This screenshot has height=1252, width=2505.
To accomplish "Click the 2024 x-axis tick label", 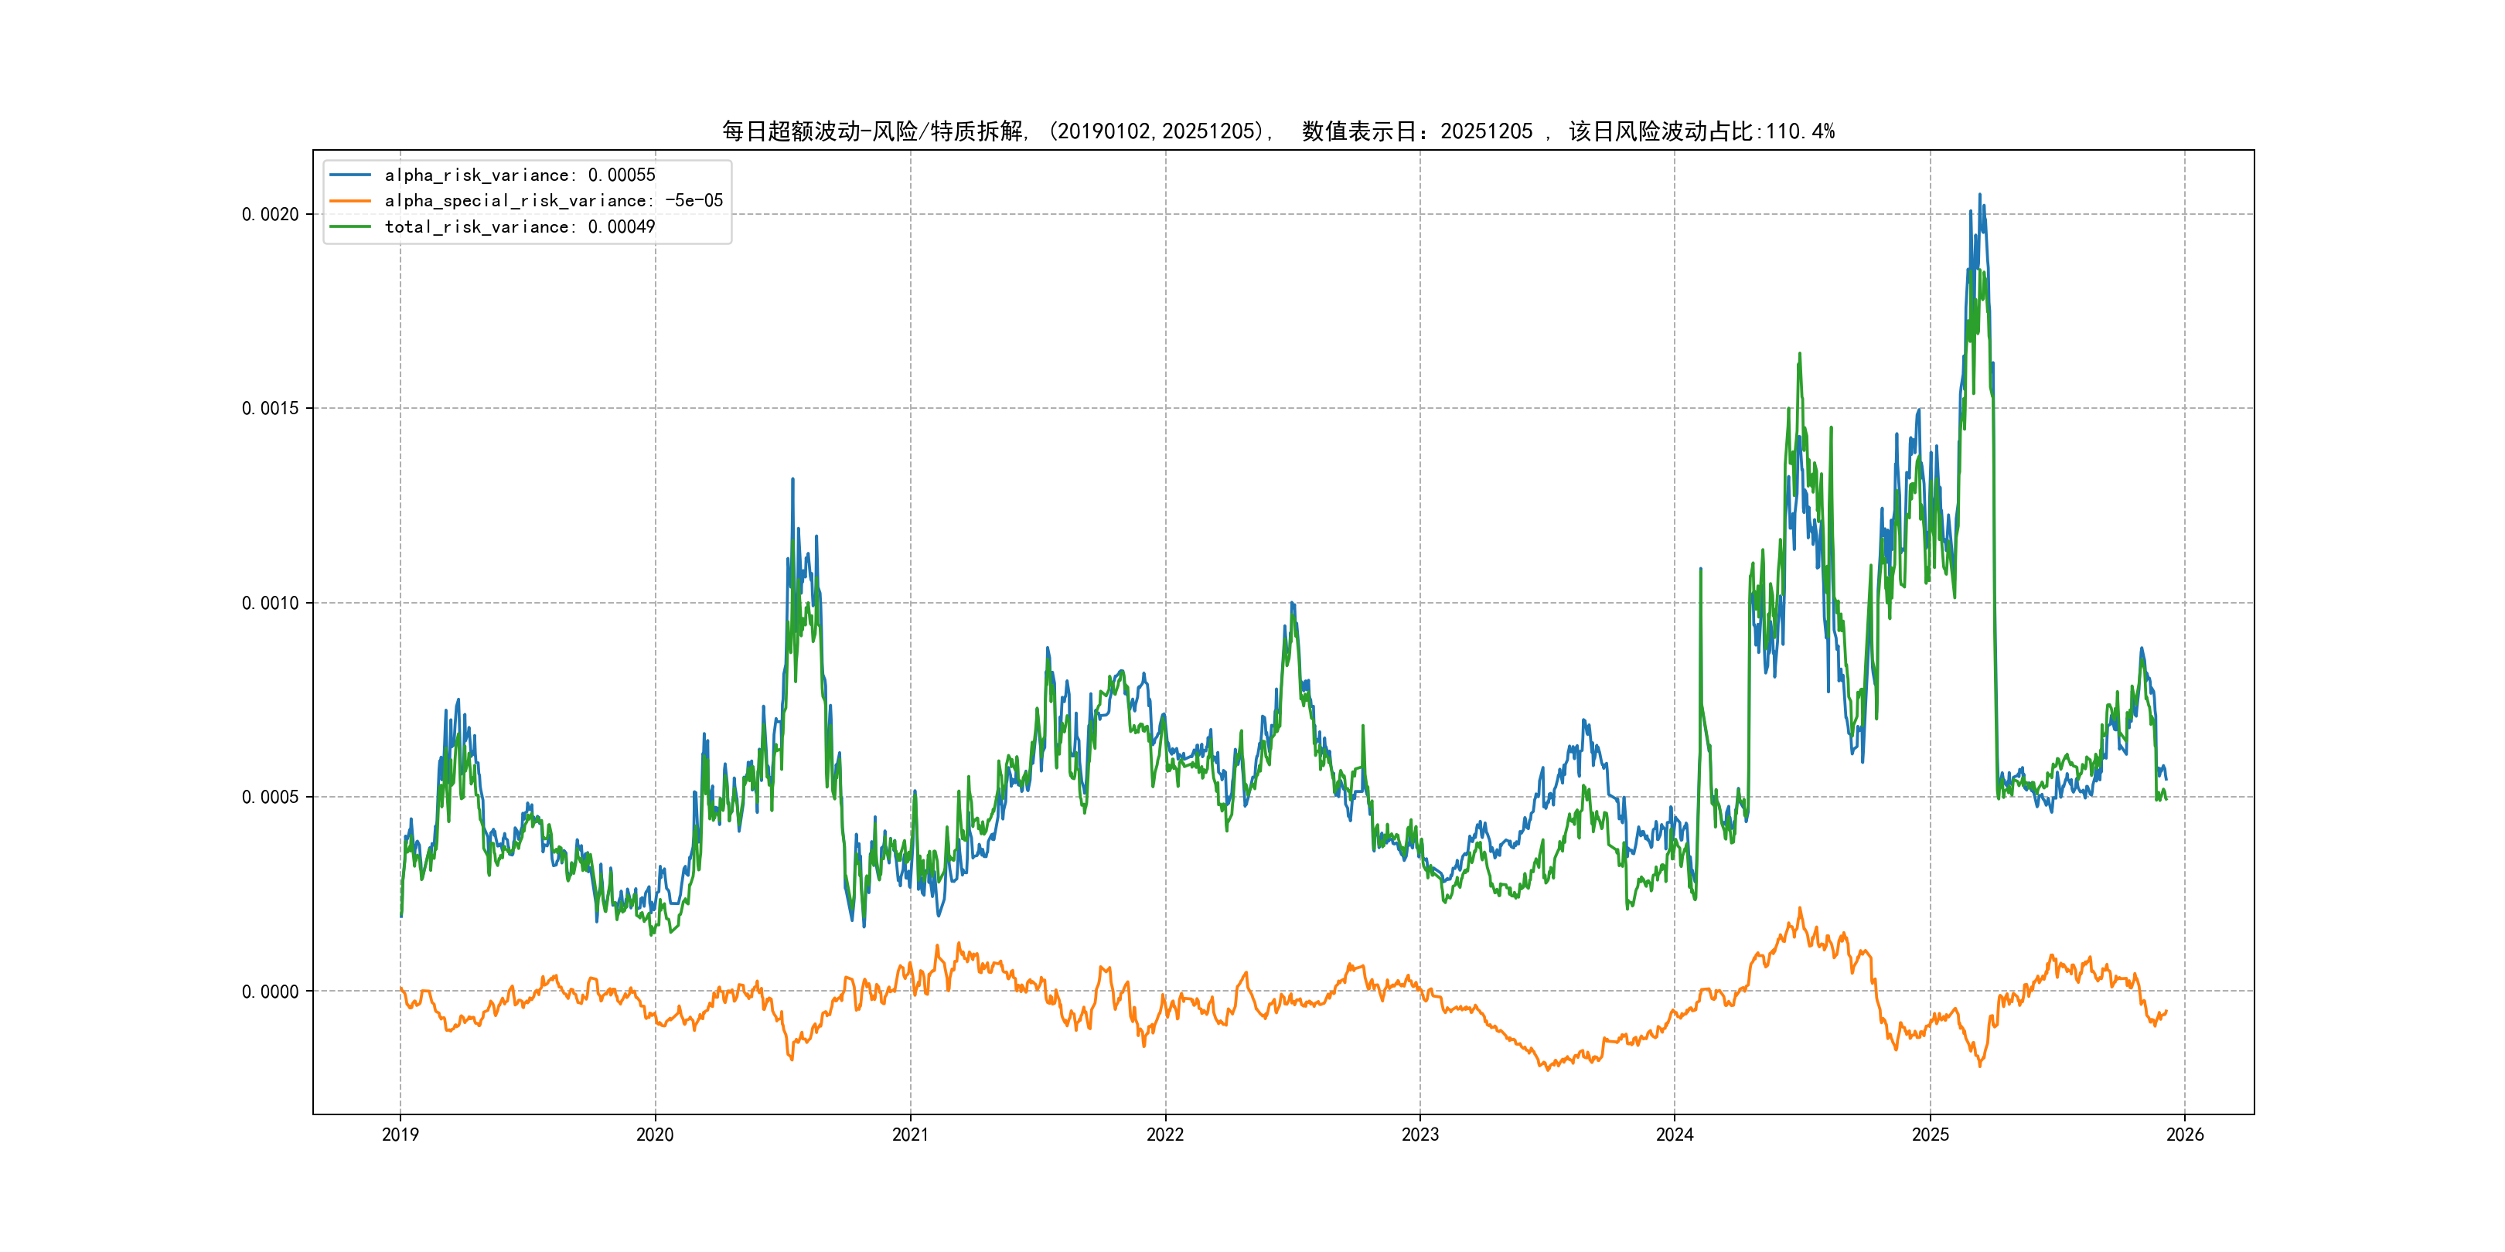I will [1675, 1135].
